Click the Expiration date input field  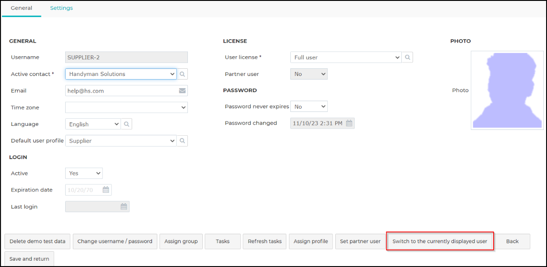[x=88, y=190]
